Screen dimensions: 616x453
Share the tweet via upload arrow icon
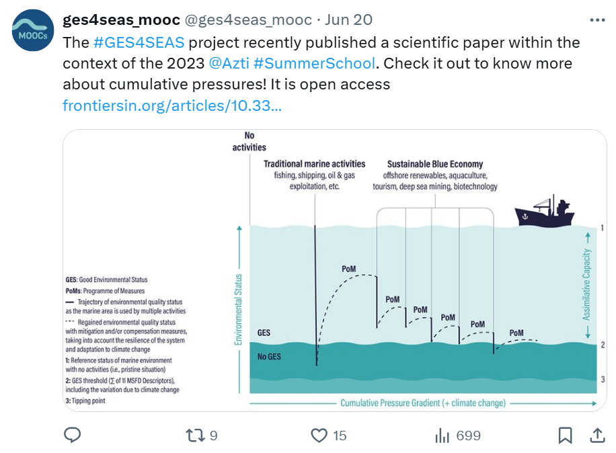596,436
